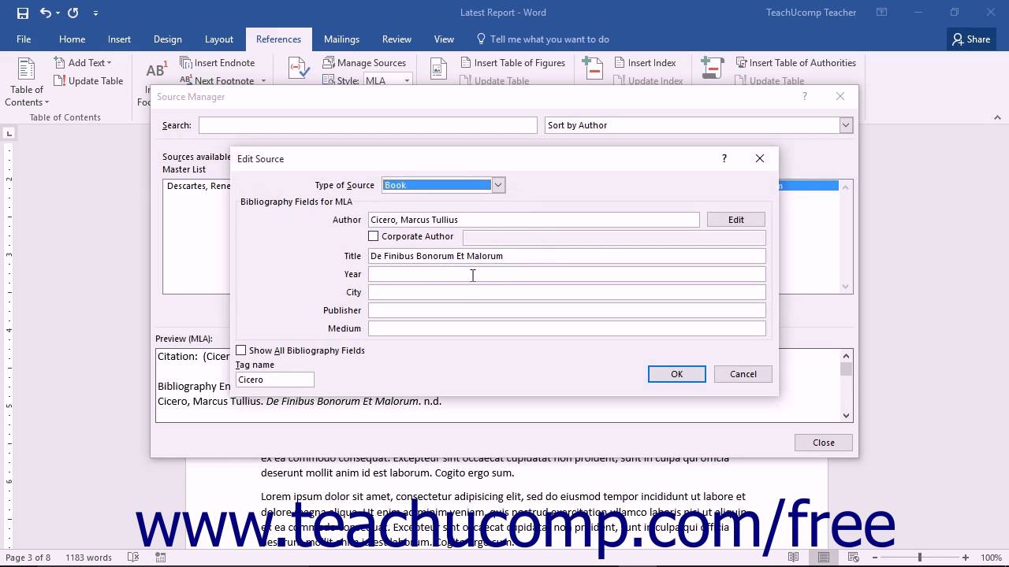
Task: Click Insert Table of Figures
Action: [x=512, y=63]
